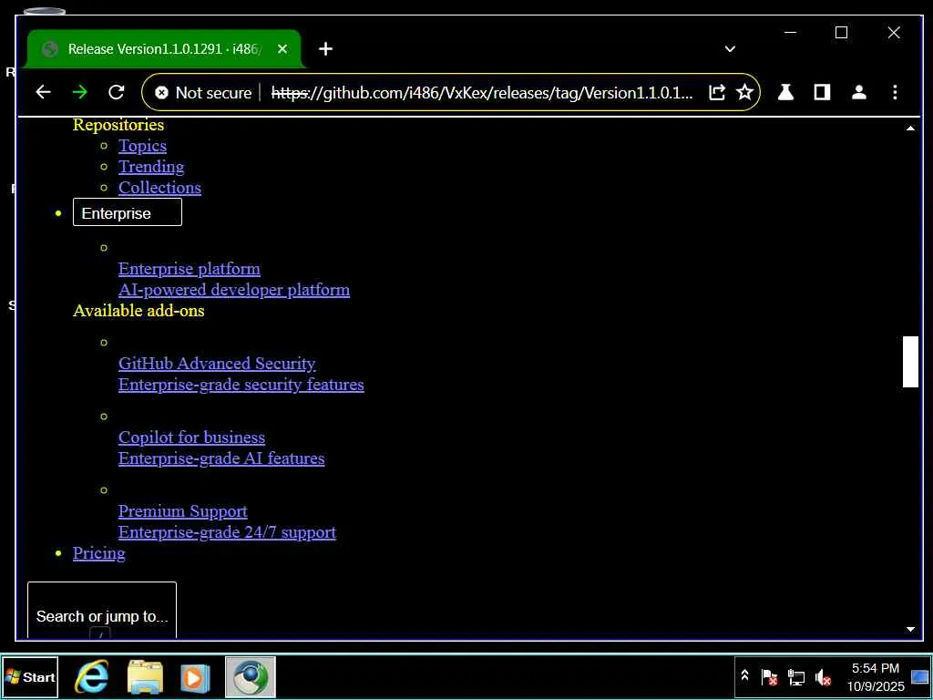Viewport: 933px width, 700px height.
Task: Launch Internet Explorer from the taskbar
Action: pyautogui.click(x=92, y=677)
